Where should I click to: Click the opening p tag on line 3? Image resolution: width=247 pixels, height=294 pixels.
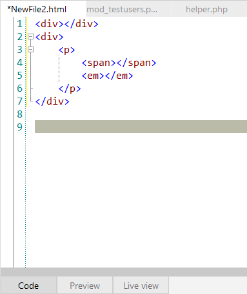click(66, 50)
